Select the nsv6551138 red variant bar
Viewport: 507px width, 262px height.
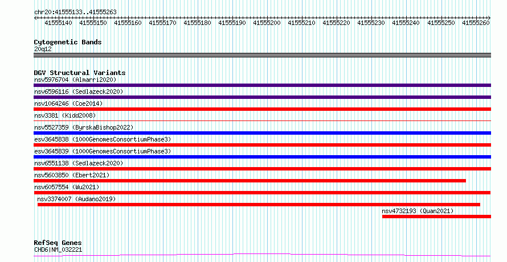[x=262, y=169]
